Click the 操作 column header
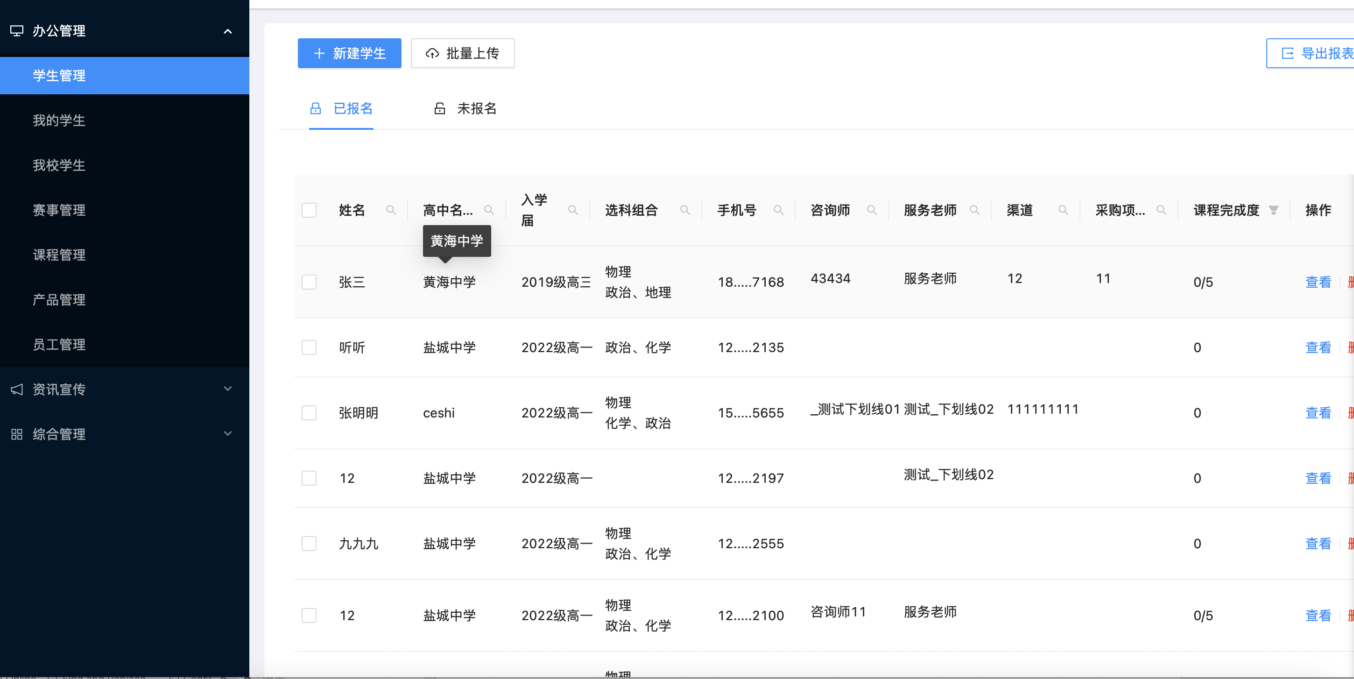Viewport: 1354px width, 679px height. [1318, 210]
